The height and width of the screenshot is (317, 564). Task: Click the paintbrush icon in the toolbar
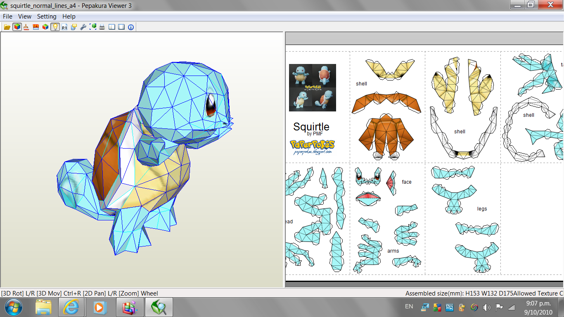click(26, 27)
